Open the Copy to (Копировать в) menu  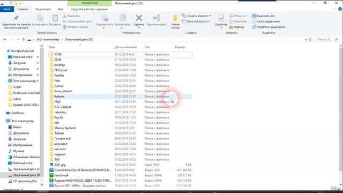point(123,22)
